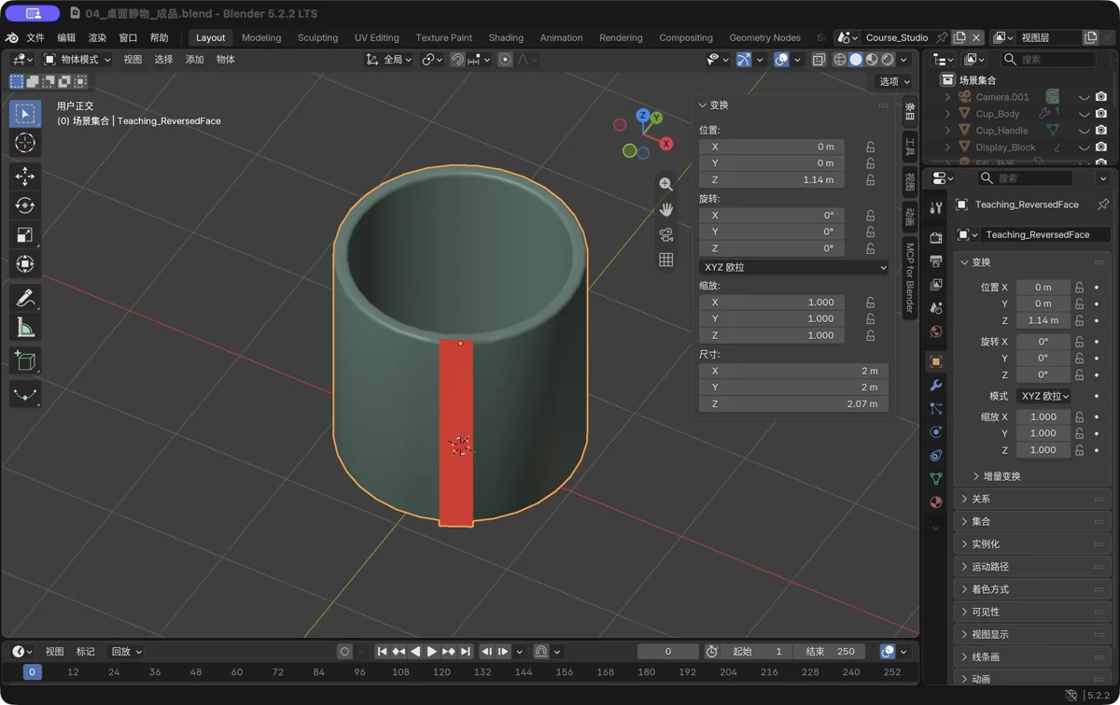The image size is (1120, 705).
Task: Select the Annotate pencil tool
Action: click(x=25, y=298)
